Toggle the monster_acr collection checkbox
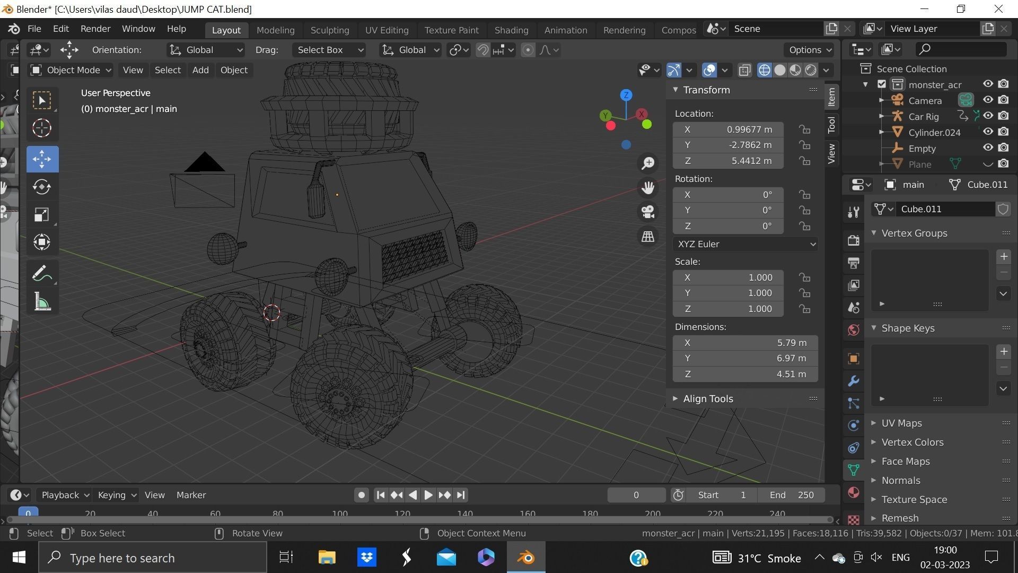 coord(881,84)
